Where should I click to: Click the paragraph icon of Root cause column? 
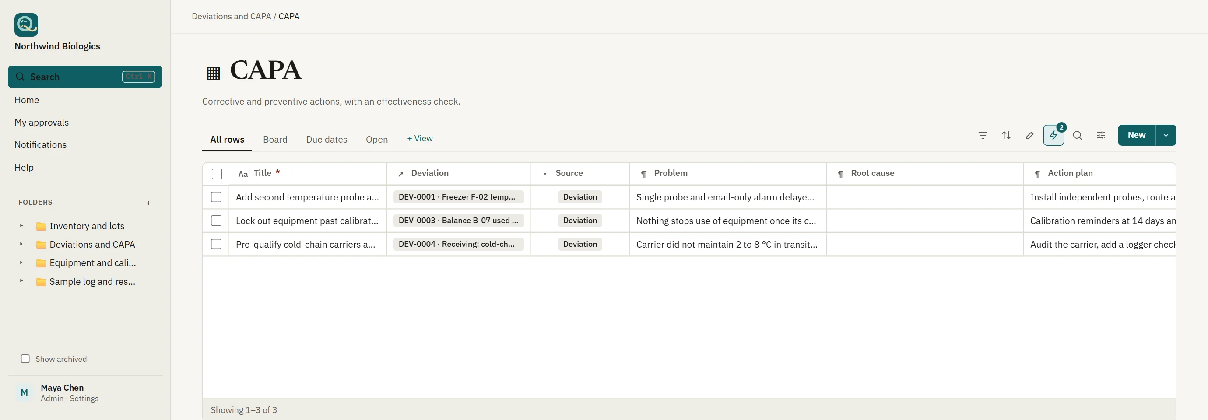click(840, 174)
